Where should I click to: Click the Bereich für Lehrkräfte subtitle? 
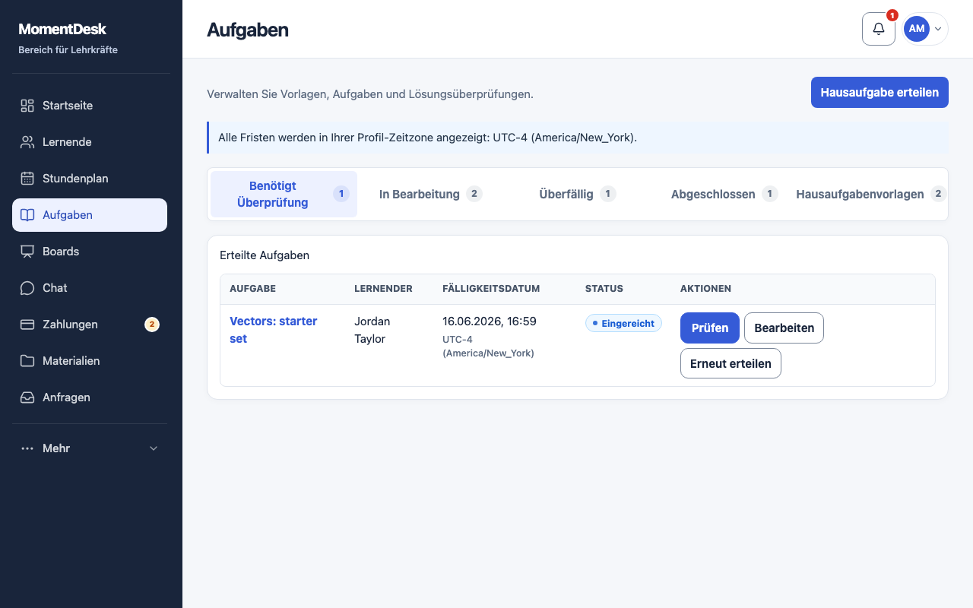click(x=68, y=50)
